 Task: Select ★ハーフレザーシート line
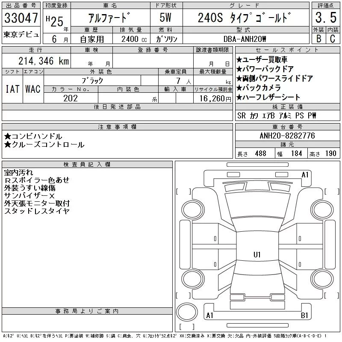pyautogui.click(x=268, y=97)
